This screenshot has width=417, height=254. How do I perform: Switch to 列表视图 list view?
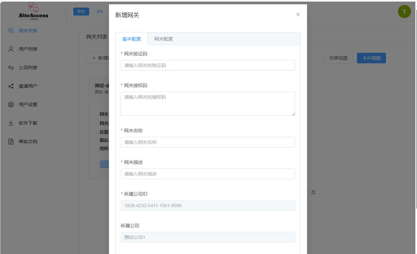point(338,58)
